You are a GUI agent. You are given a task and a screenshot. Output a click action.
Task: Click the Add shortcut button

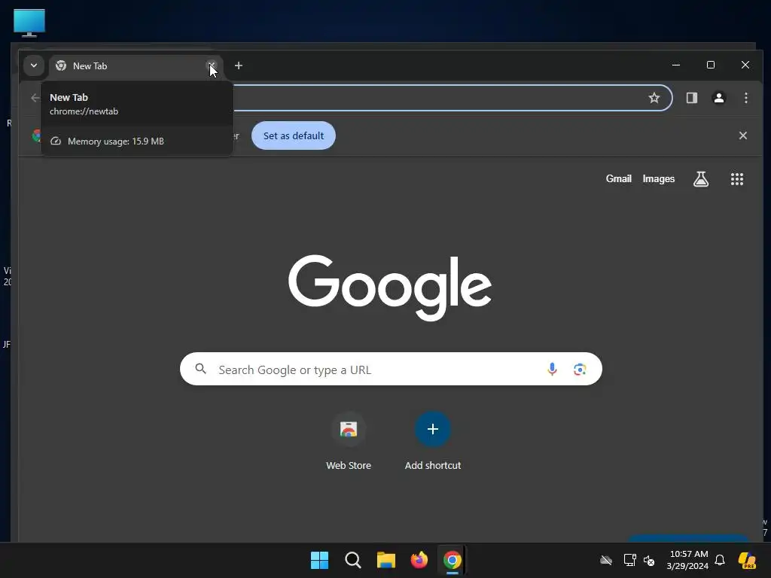[x=433, y=441]
